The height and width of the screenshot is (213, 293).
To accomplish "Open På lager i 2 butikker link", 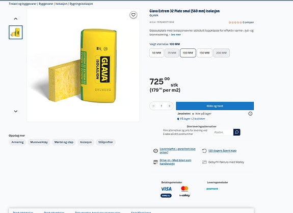I will pyautogui.click(x=193, y=119).
